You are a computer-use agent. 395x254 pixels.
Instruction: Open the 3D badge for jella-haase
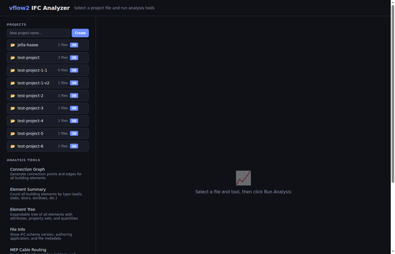pos(74,45)
